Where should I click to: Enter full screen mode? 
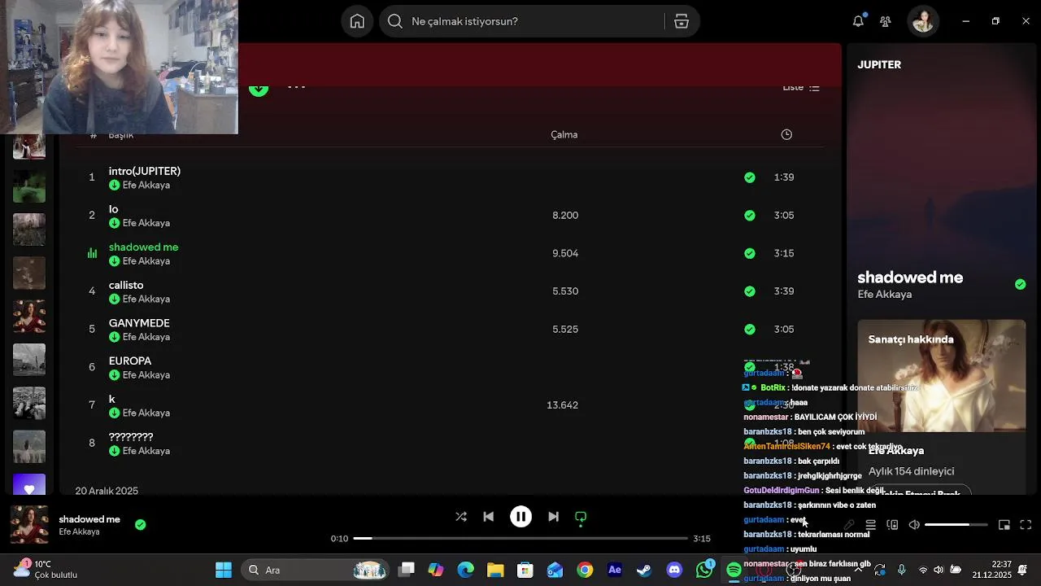[1026, 525]
